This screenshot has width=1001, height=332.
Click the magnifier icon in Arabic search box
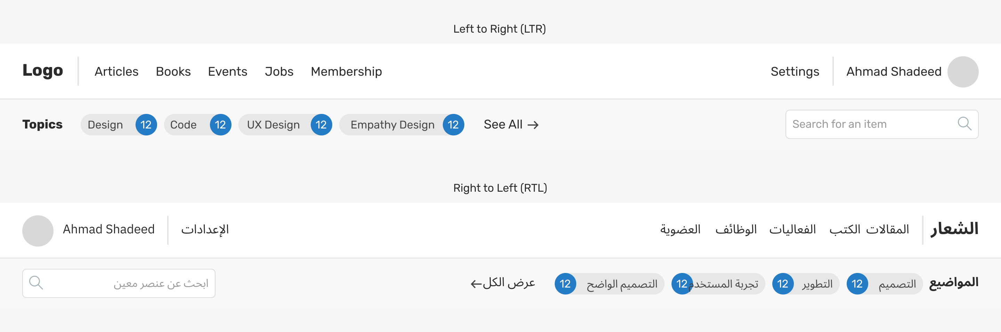[x=36, y=283]
